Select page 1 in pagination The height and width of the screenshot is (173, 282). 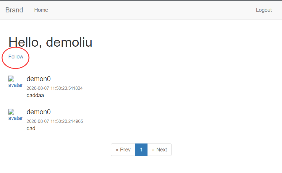tap(141, 150)
